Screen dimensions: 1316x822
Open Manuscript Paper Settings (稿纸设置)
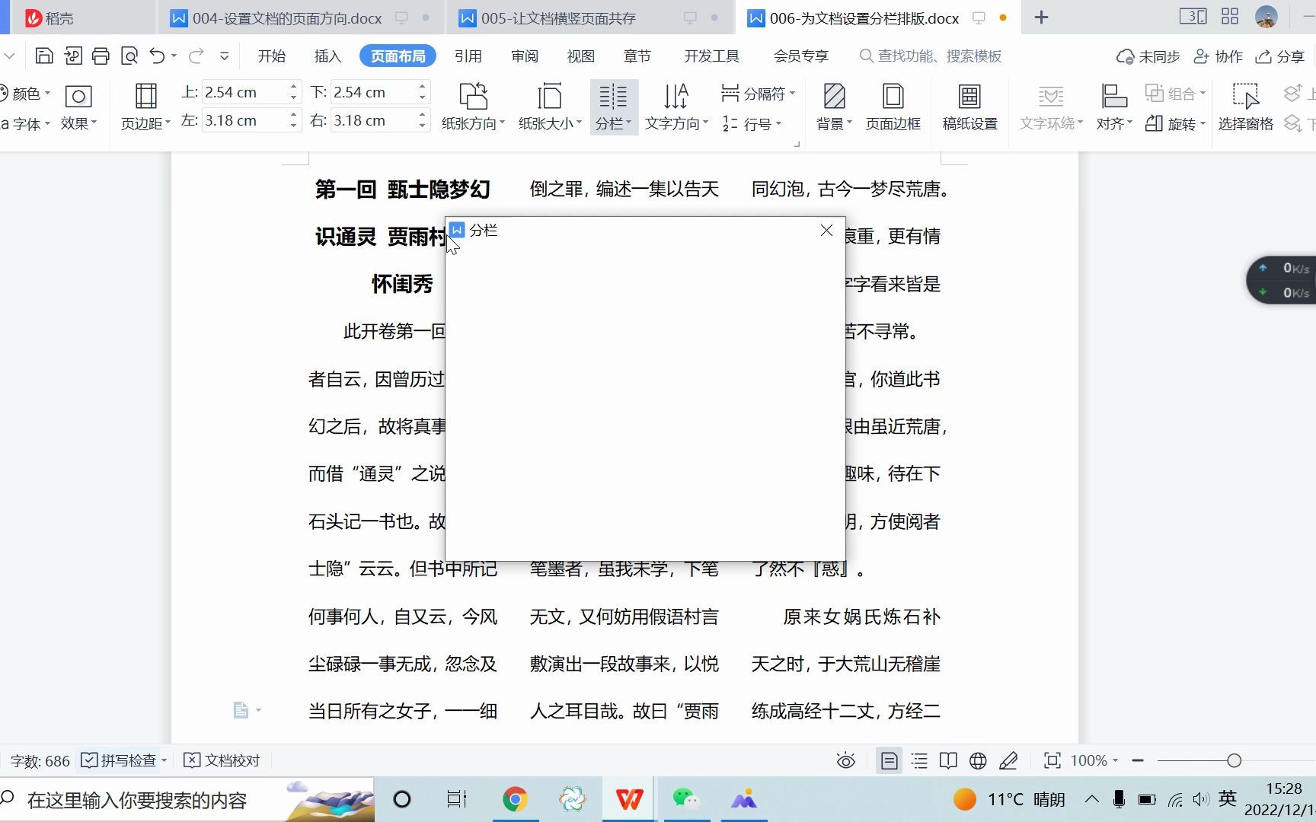[969, 107]
